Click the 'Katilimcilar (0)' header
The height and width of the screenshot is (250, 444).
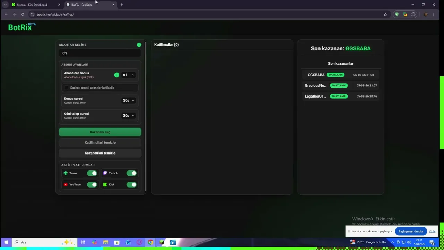point(166,45)
